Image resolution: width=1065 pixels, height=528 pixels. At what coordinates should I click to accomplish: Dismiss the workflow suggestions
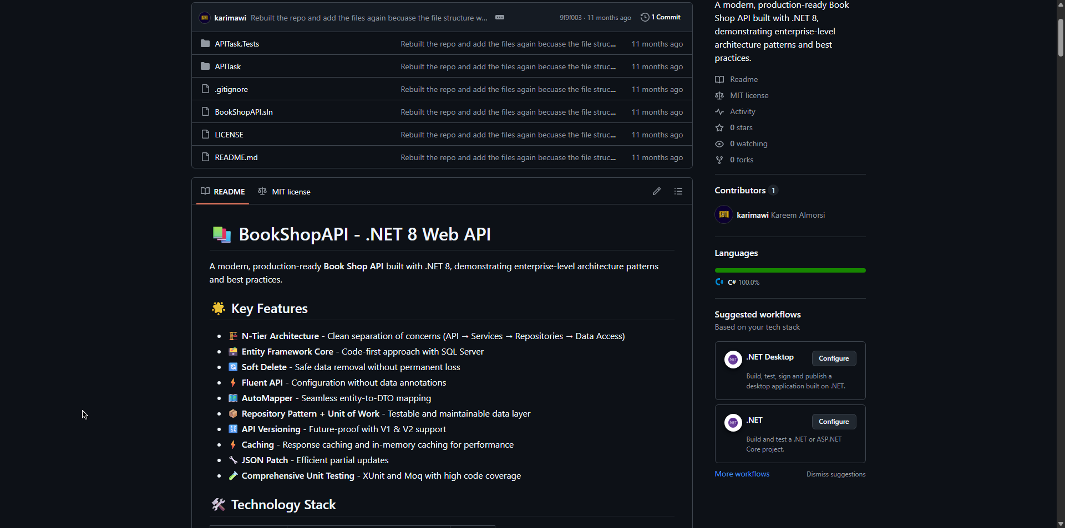coord(836,474)
